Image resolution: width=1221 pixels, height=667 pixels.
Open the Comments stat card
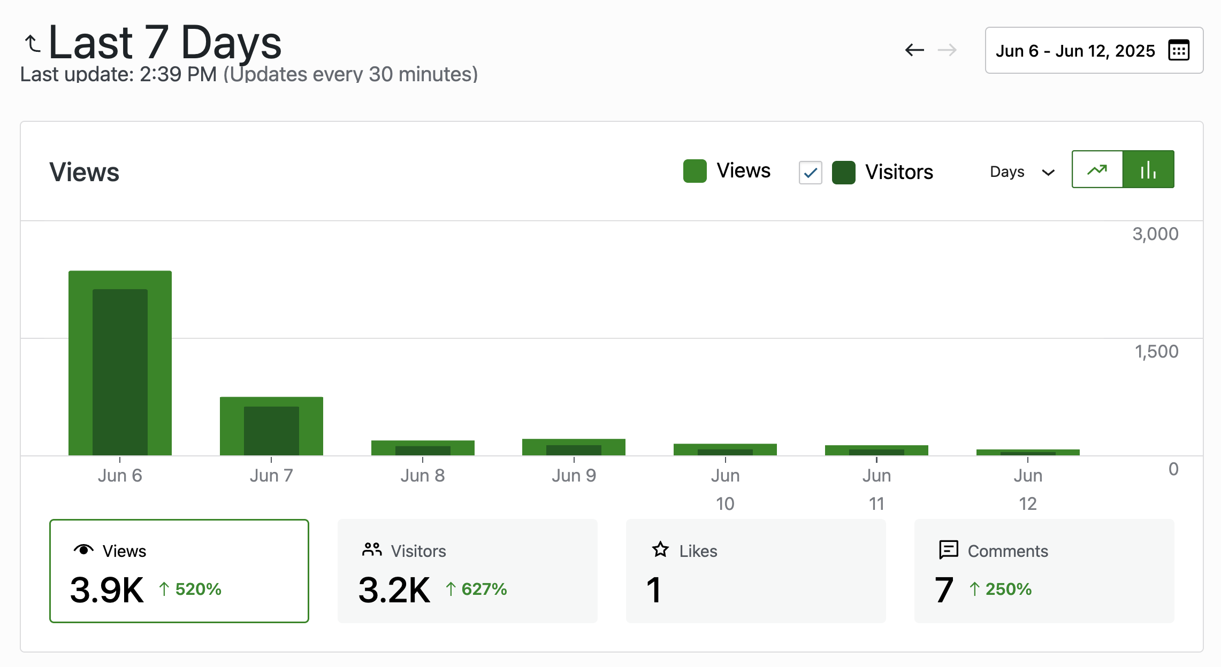coord(1044,571)
